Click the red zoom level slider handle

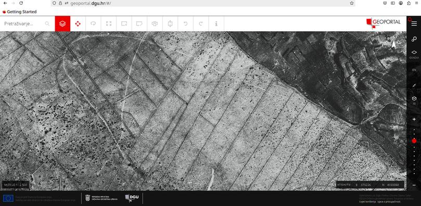[x=414, y=141]
